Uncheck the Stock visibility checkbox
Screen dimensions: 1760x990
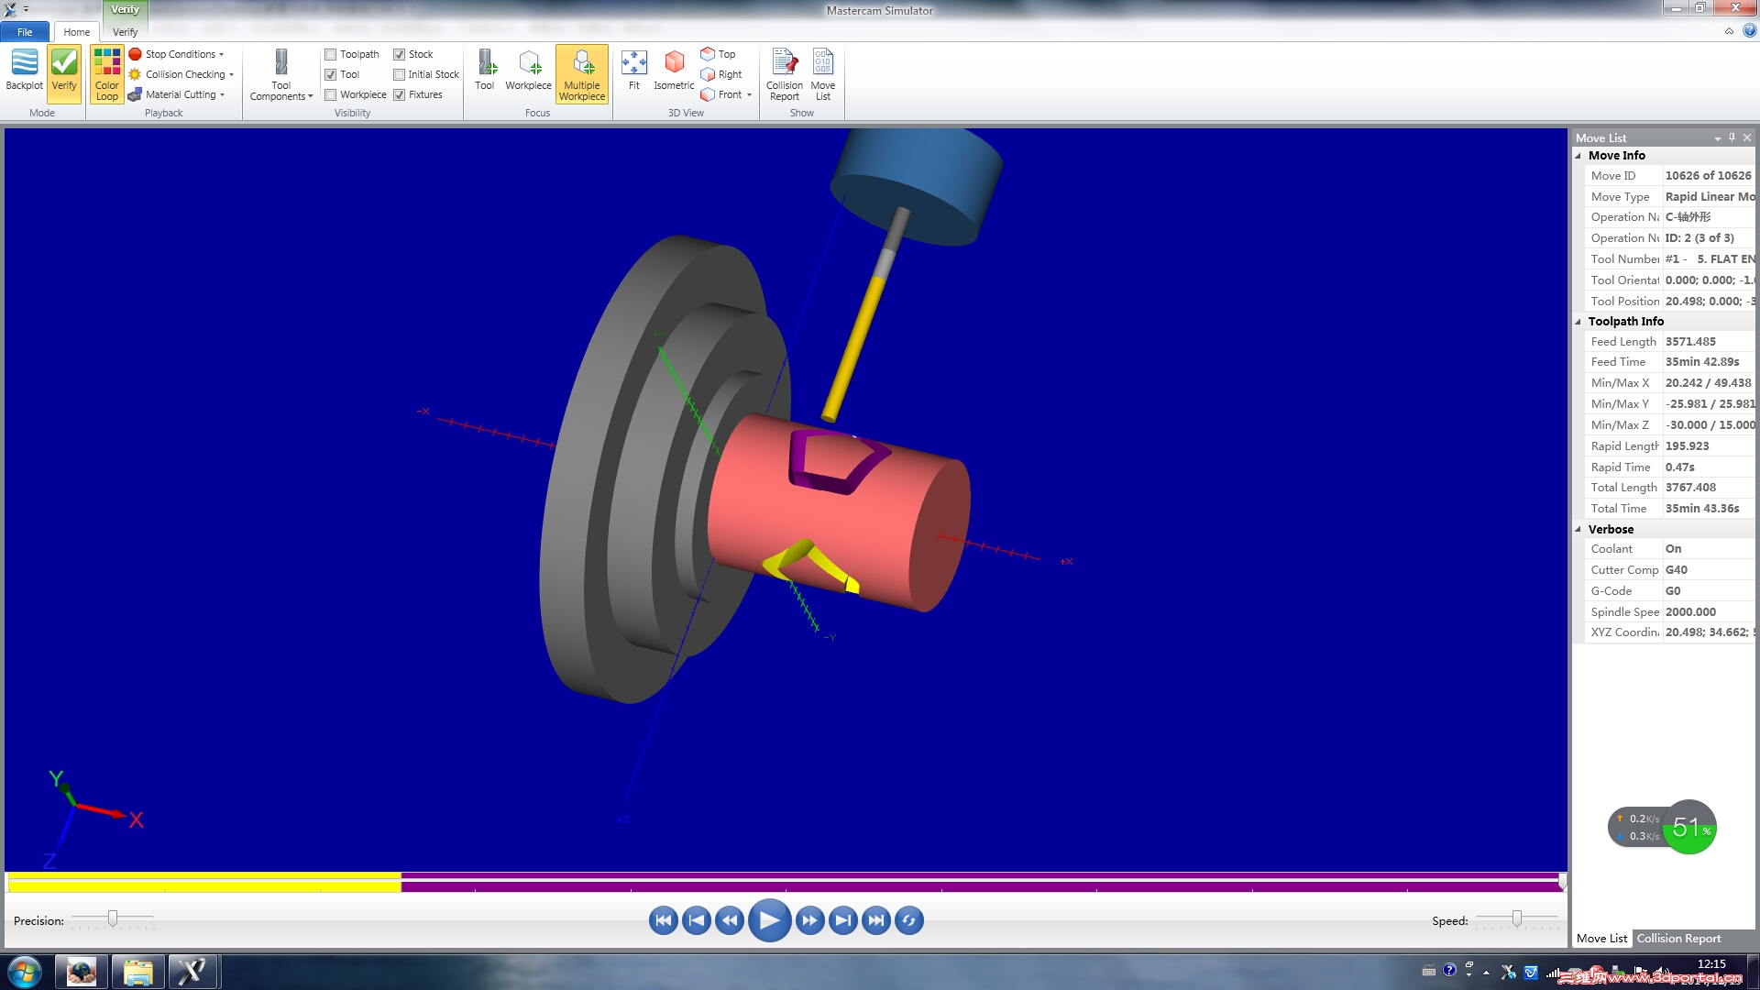(400, 54)
